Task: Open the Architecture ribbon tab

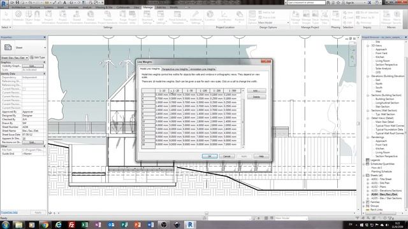Action: click(x=18, y=7)
